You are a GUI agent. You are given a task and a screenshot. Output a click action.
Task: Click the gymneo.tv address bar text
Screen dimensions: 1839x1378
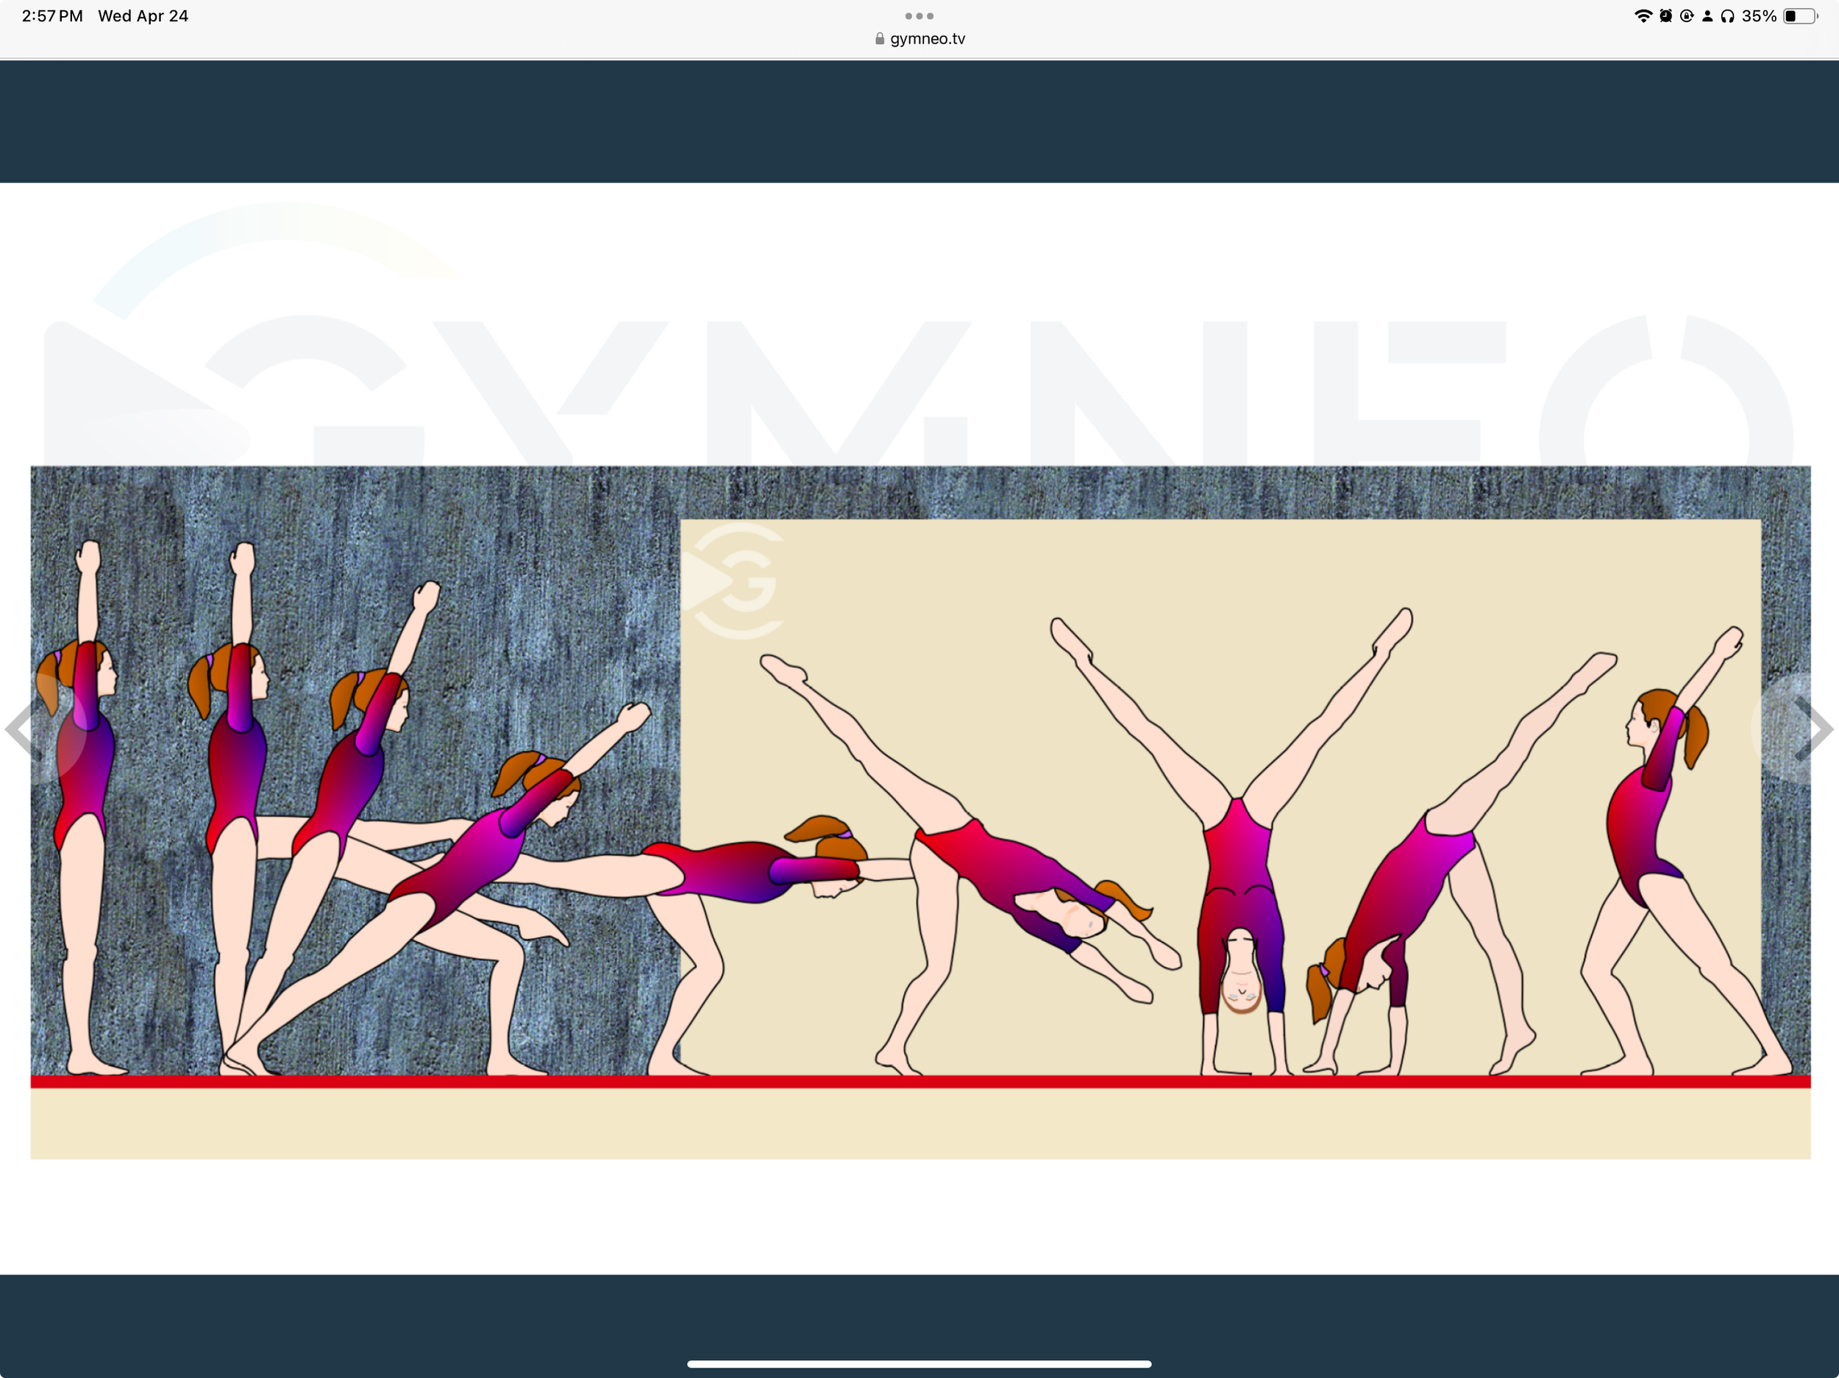(926, 38)
